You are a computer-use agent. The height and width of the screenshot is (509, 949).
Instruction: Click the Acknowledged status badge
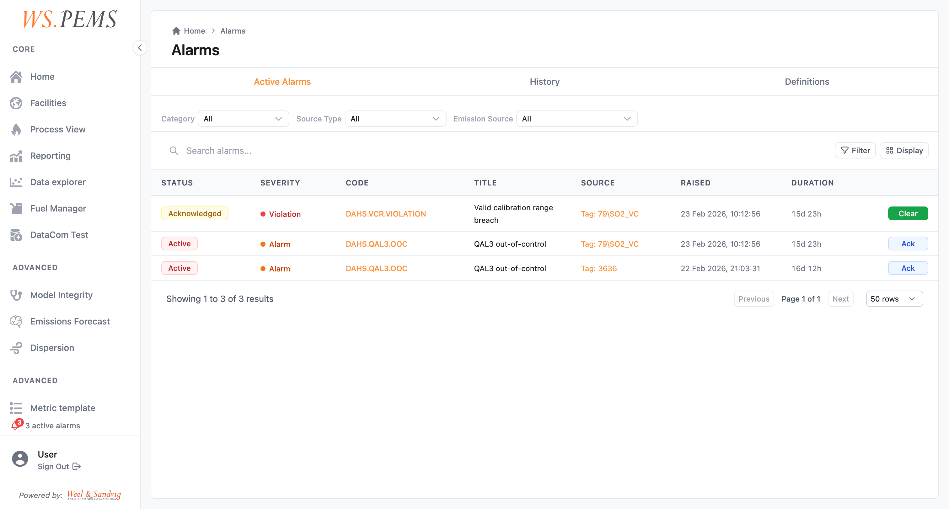coord(195,214)
